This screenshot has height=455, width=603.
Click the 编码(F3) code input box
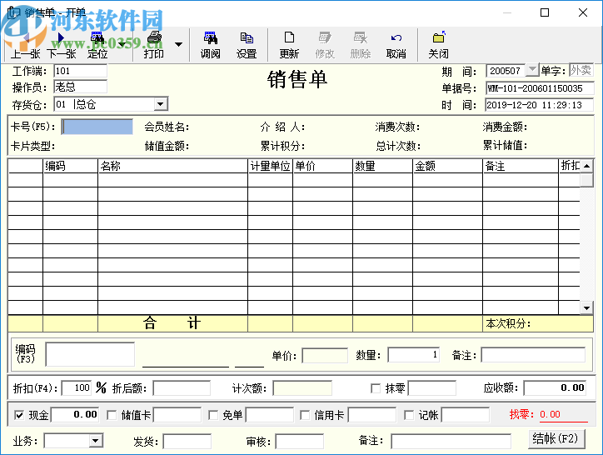[x=91, y=354]
